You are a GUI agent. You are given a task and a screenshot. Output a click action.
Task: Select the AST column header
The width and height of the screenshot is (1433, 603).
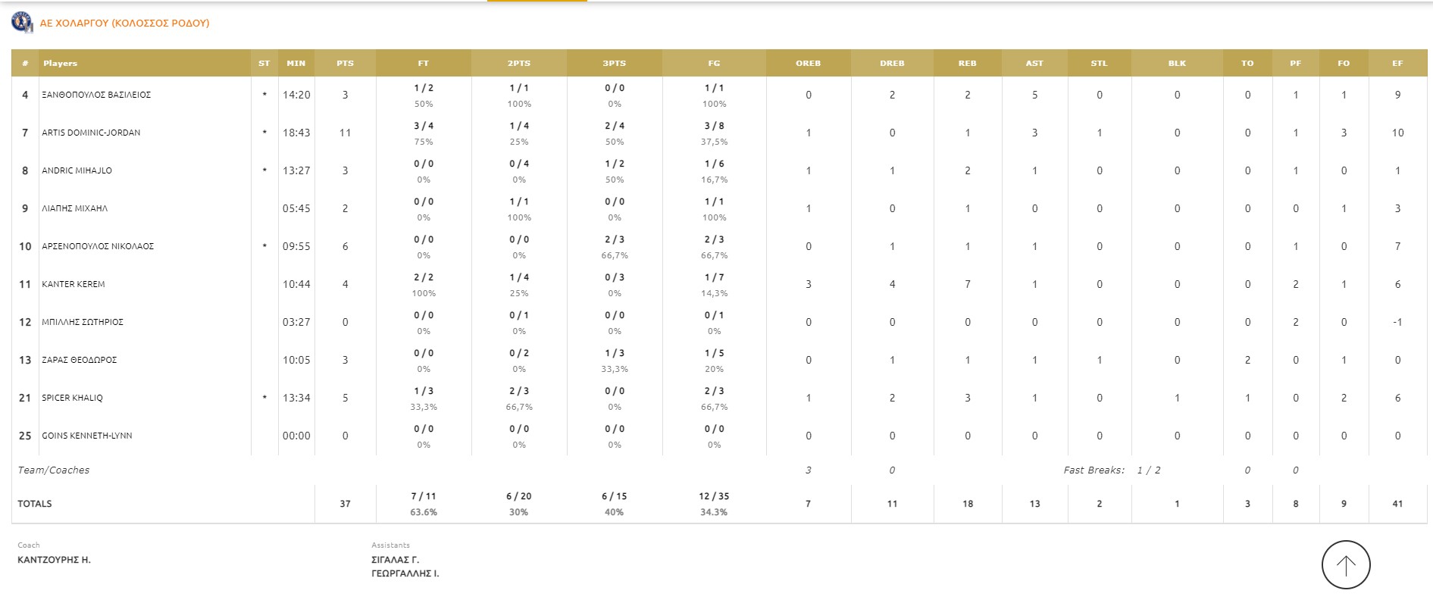pos(1034,64)
